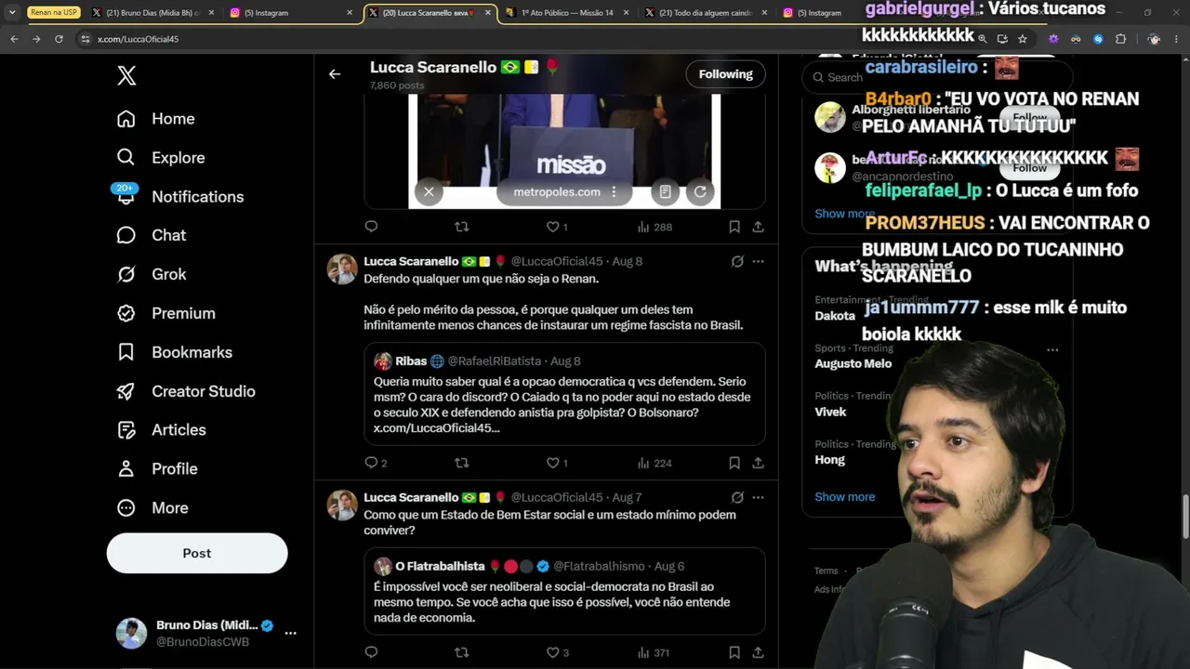Click the X logo in the sidebar
This screenshot has width=1190, height=669.
(126, 76)
